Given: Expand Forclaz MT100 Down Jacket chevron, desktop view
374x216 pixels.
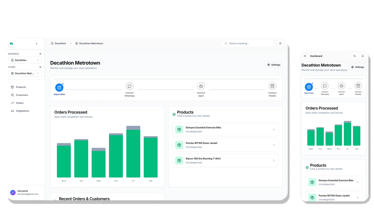Looking at the screenshot, I should pos(274,145).
